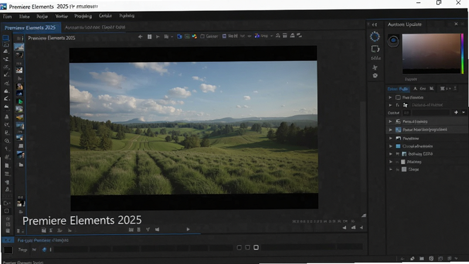This screenshot has height=264, width=469.
Task: Switch to the blue highlighted tab in right panel
Action: (x=397, y=89)
